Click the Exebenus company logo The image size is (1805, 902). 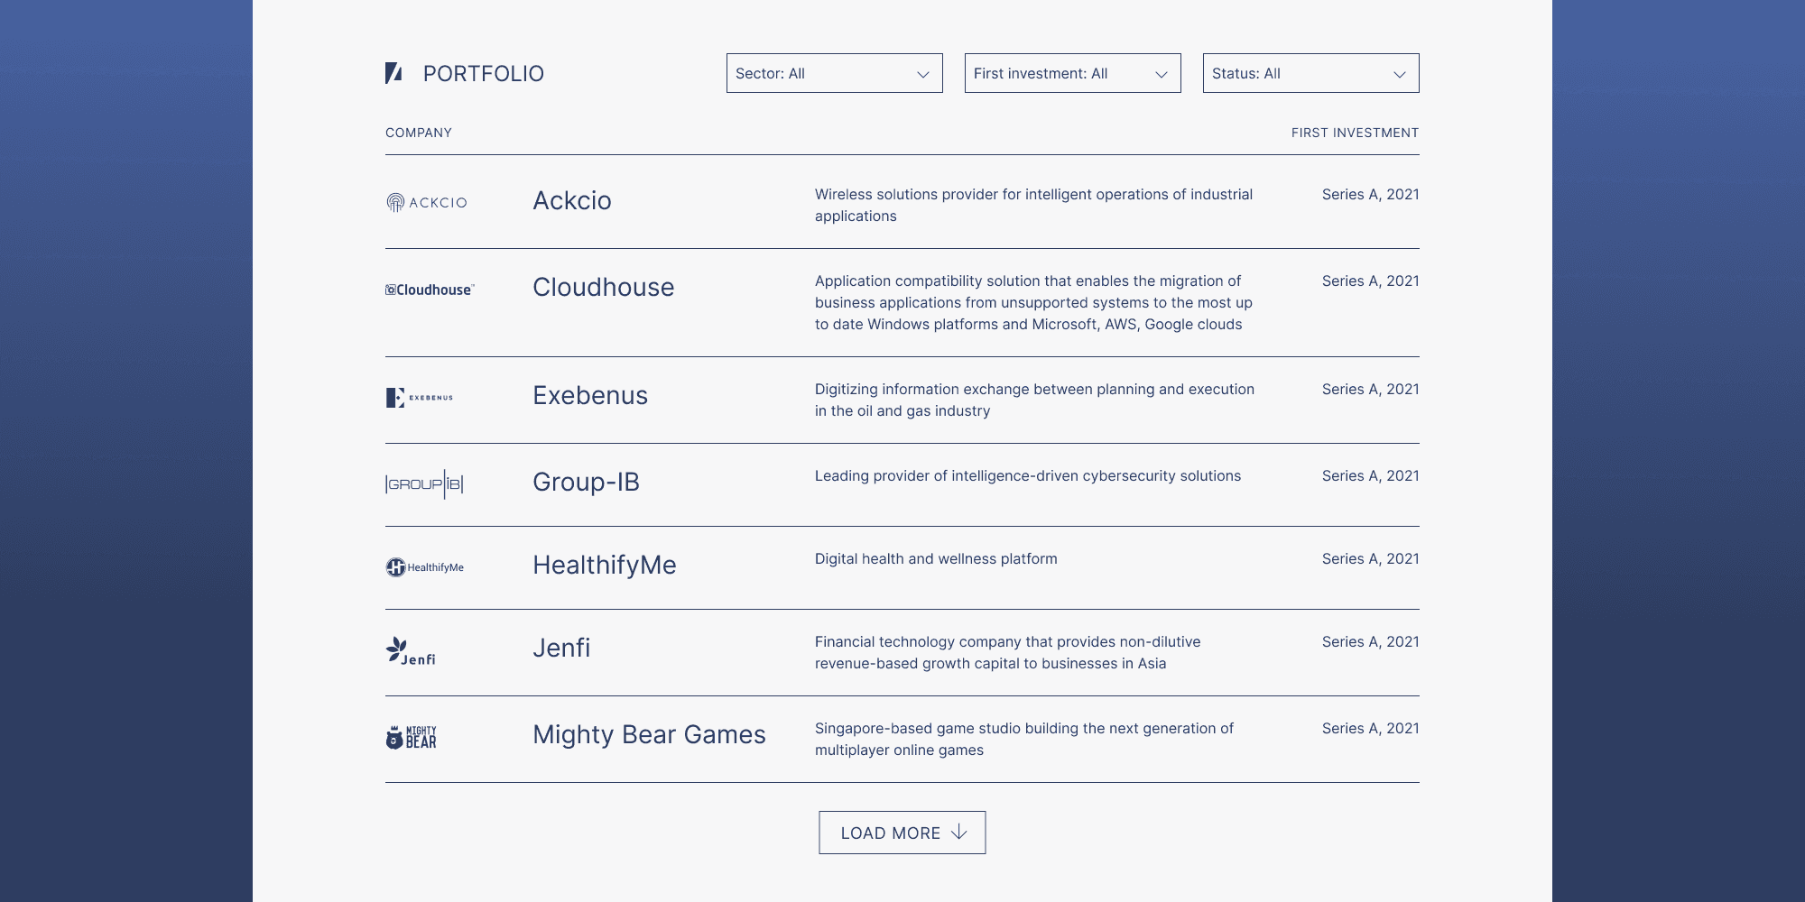[x=420, y=398]
